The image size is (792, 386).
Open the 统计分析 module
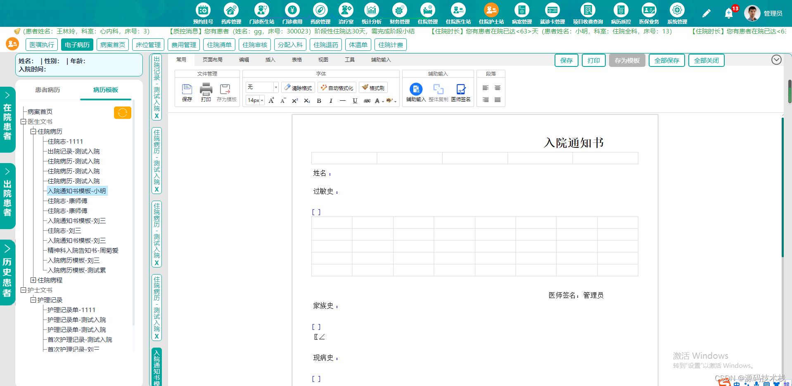[371, 12]
